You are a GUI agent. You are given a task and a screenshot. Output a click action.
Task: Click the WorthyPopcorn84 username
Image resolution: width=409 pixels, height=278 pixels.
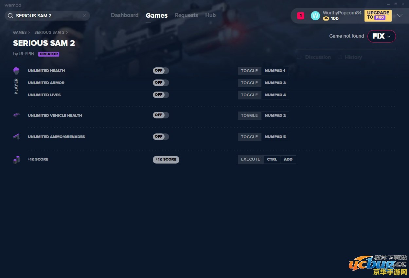pos(342,13)
